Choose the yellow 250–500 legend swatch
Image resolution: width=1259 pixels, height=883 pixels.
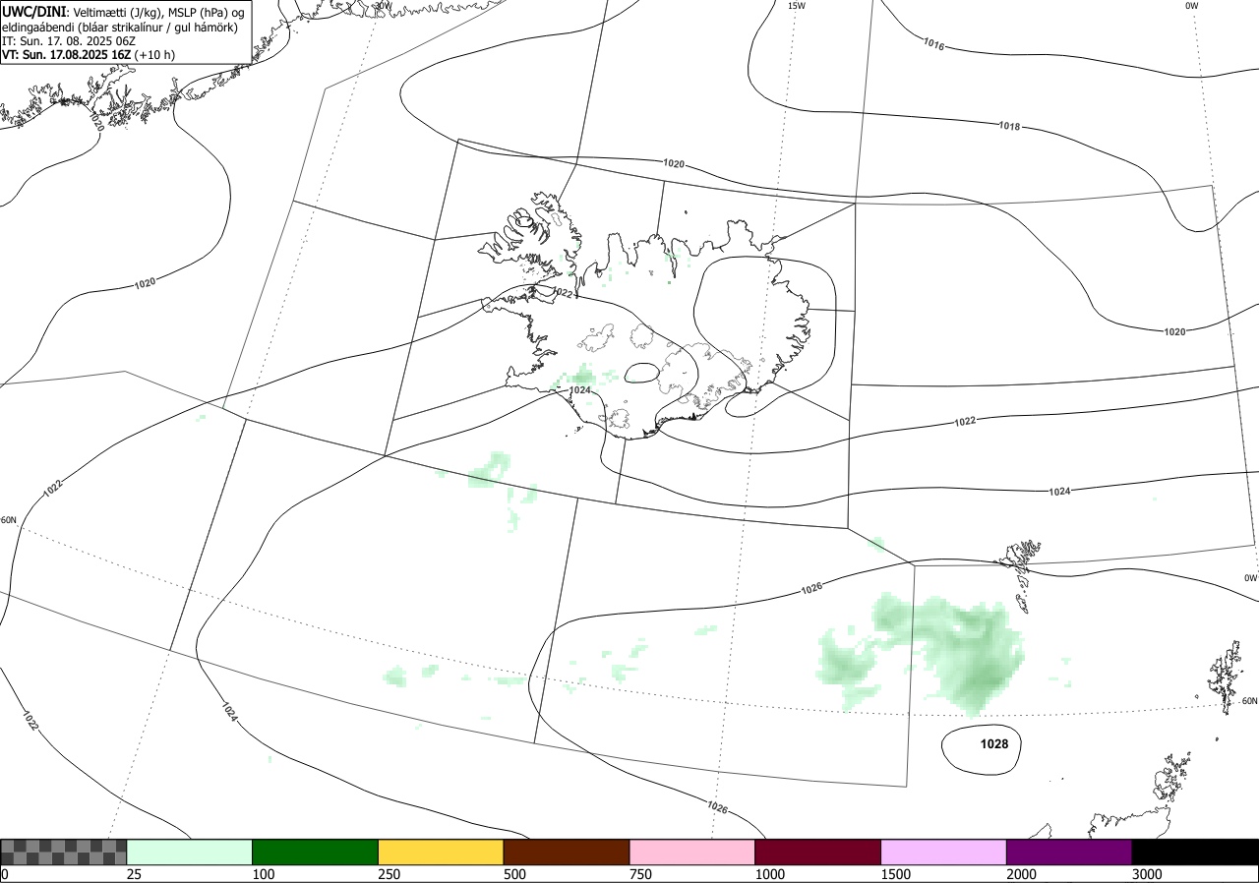point(441,852)
